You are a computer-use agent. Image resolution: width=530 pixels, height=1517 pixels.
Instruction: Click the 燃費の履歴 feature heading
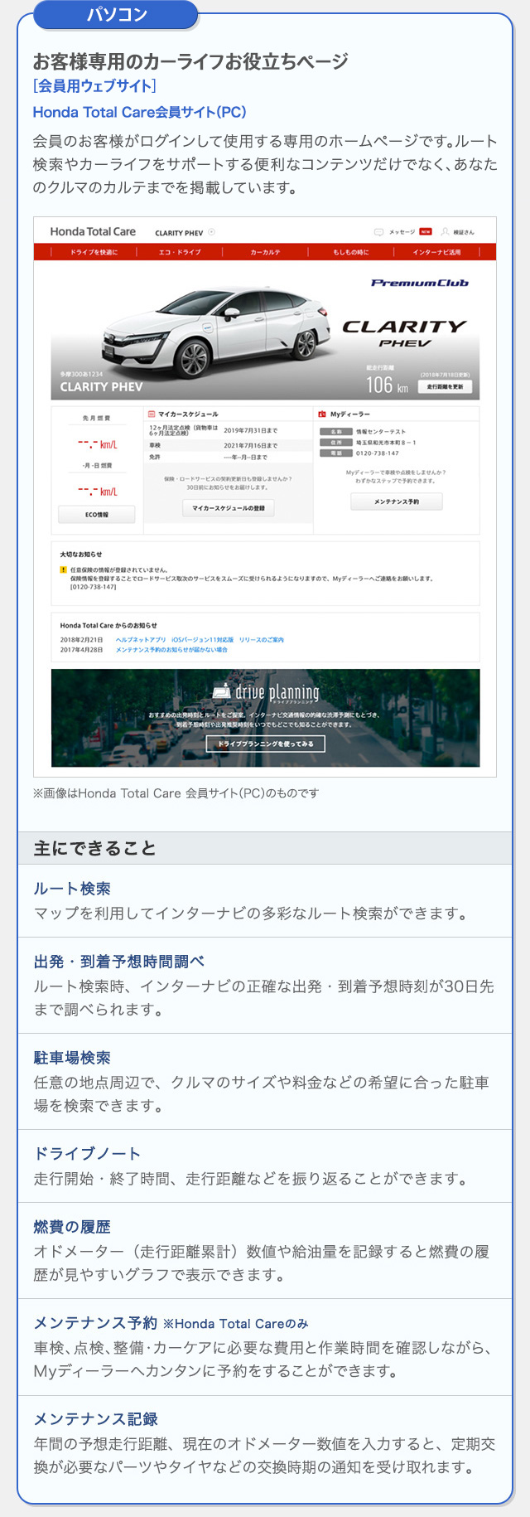72,1226
